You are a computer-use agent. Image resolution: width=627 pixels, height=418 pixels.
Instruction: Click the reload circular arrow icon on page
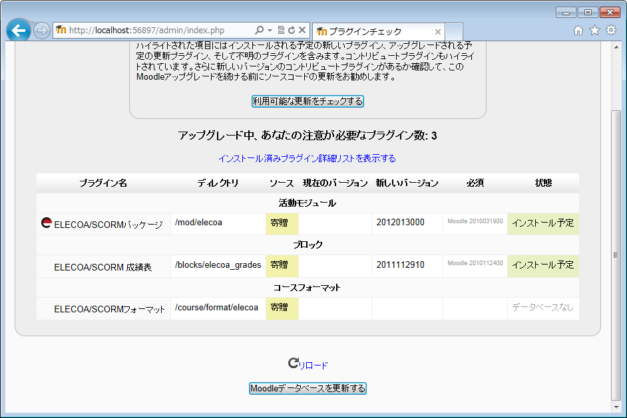click(293, 363)
